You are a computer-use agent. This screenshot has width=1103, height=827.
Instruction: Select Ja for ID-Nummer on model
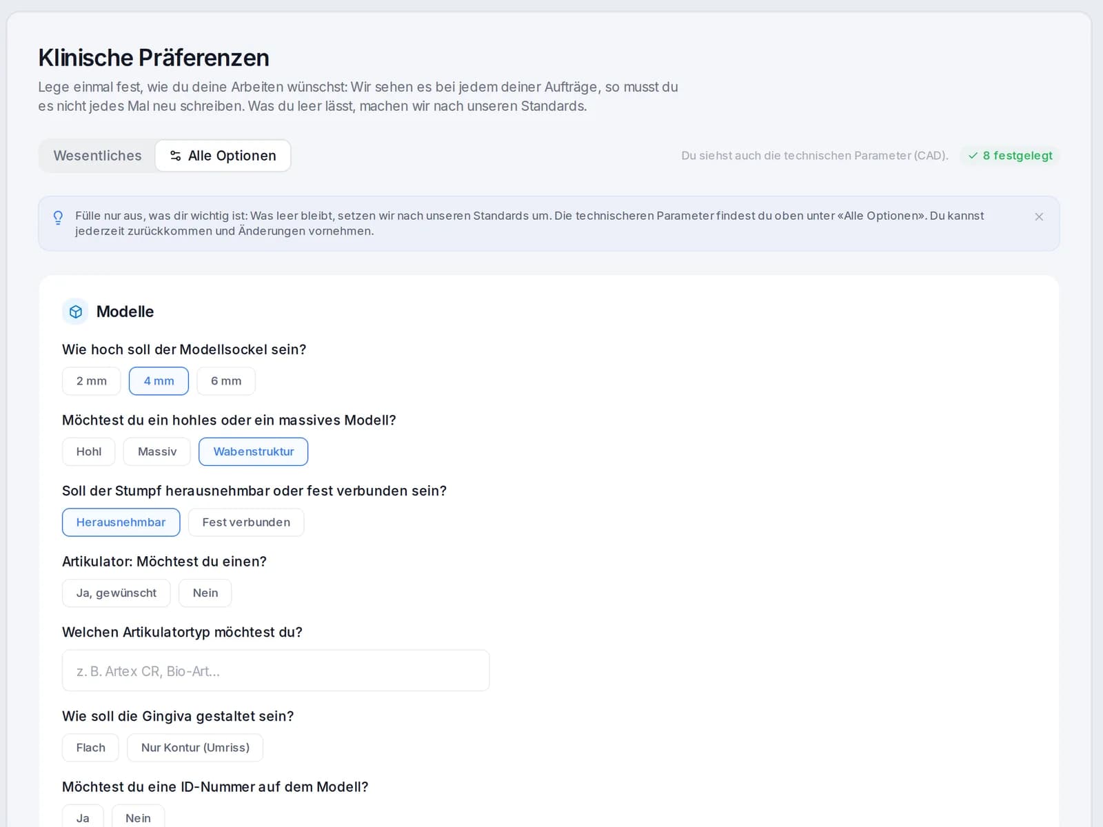pos(83,817)
